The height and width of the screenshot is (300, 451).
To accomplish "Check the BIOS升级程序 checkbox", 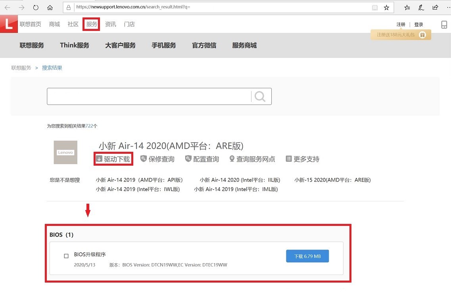I will coord(66,256).
